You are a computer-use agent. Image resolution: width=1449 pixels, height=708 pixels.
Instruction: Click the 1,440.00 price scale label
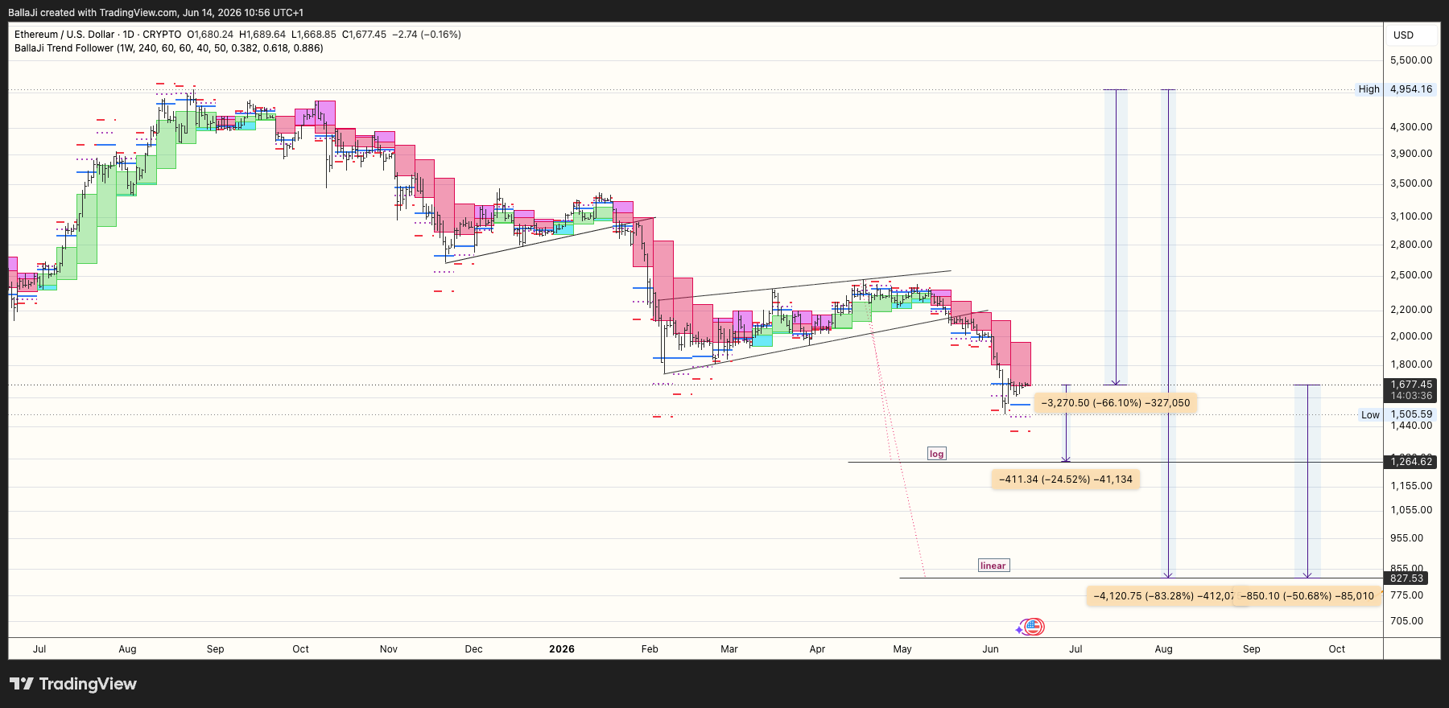point(1411,426)
